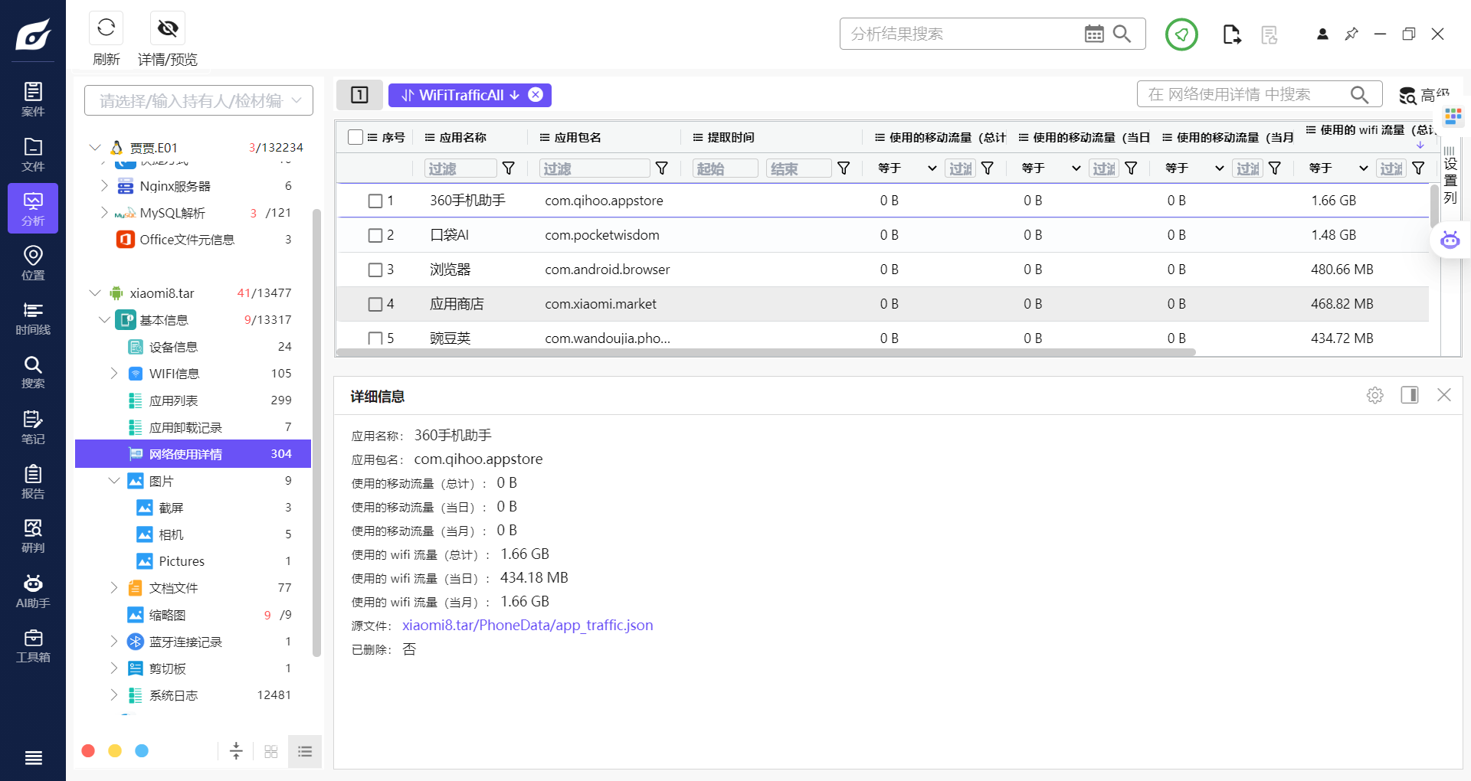Screen dimensions: 1471x781
Task: Check row 5 豌豆荚 checkbox
Action: coord(375,338)
